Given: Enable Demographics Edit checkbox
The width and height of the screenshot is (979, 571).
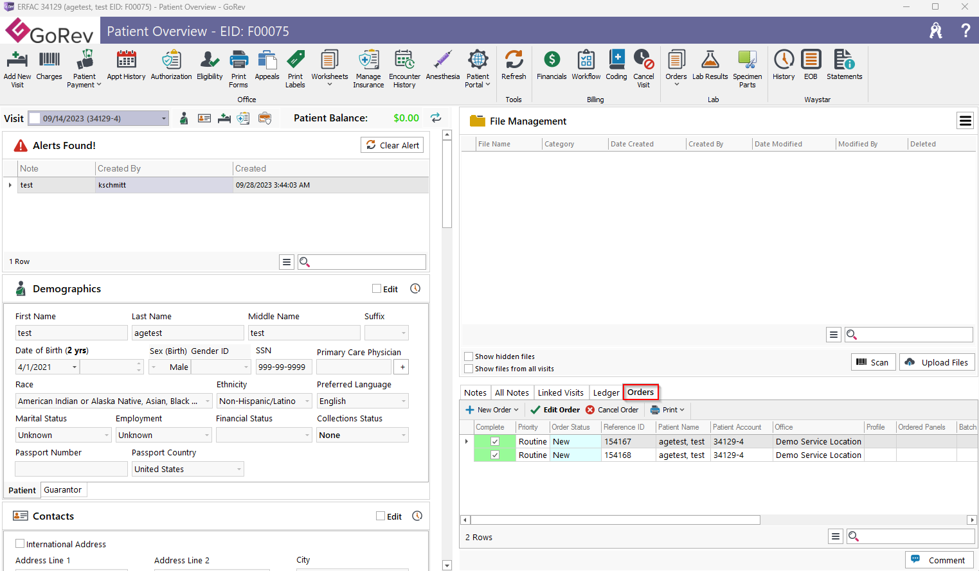Looking at the screenshot, I should coord(377,288).
